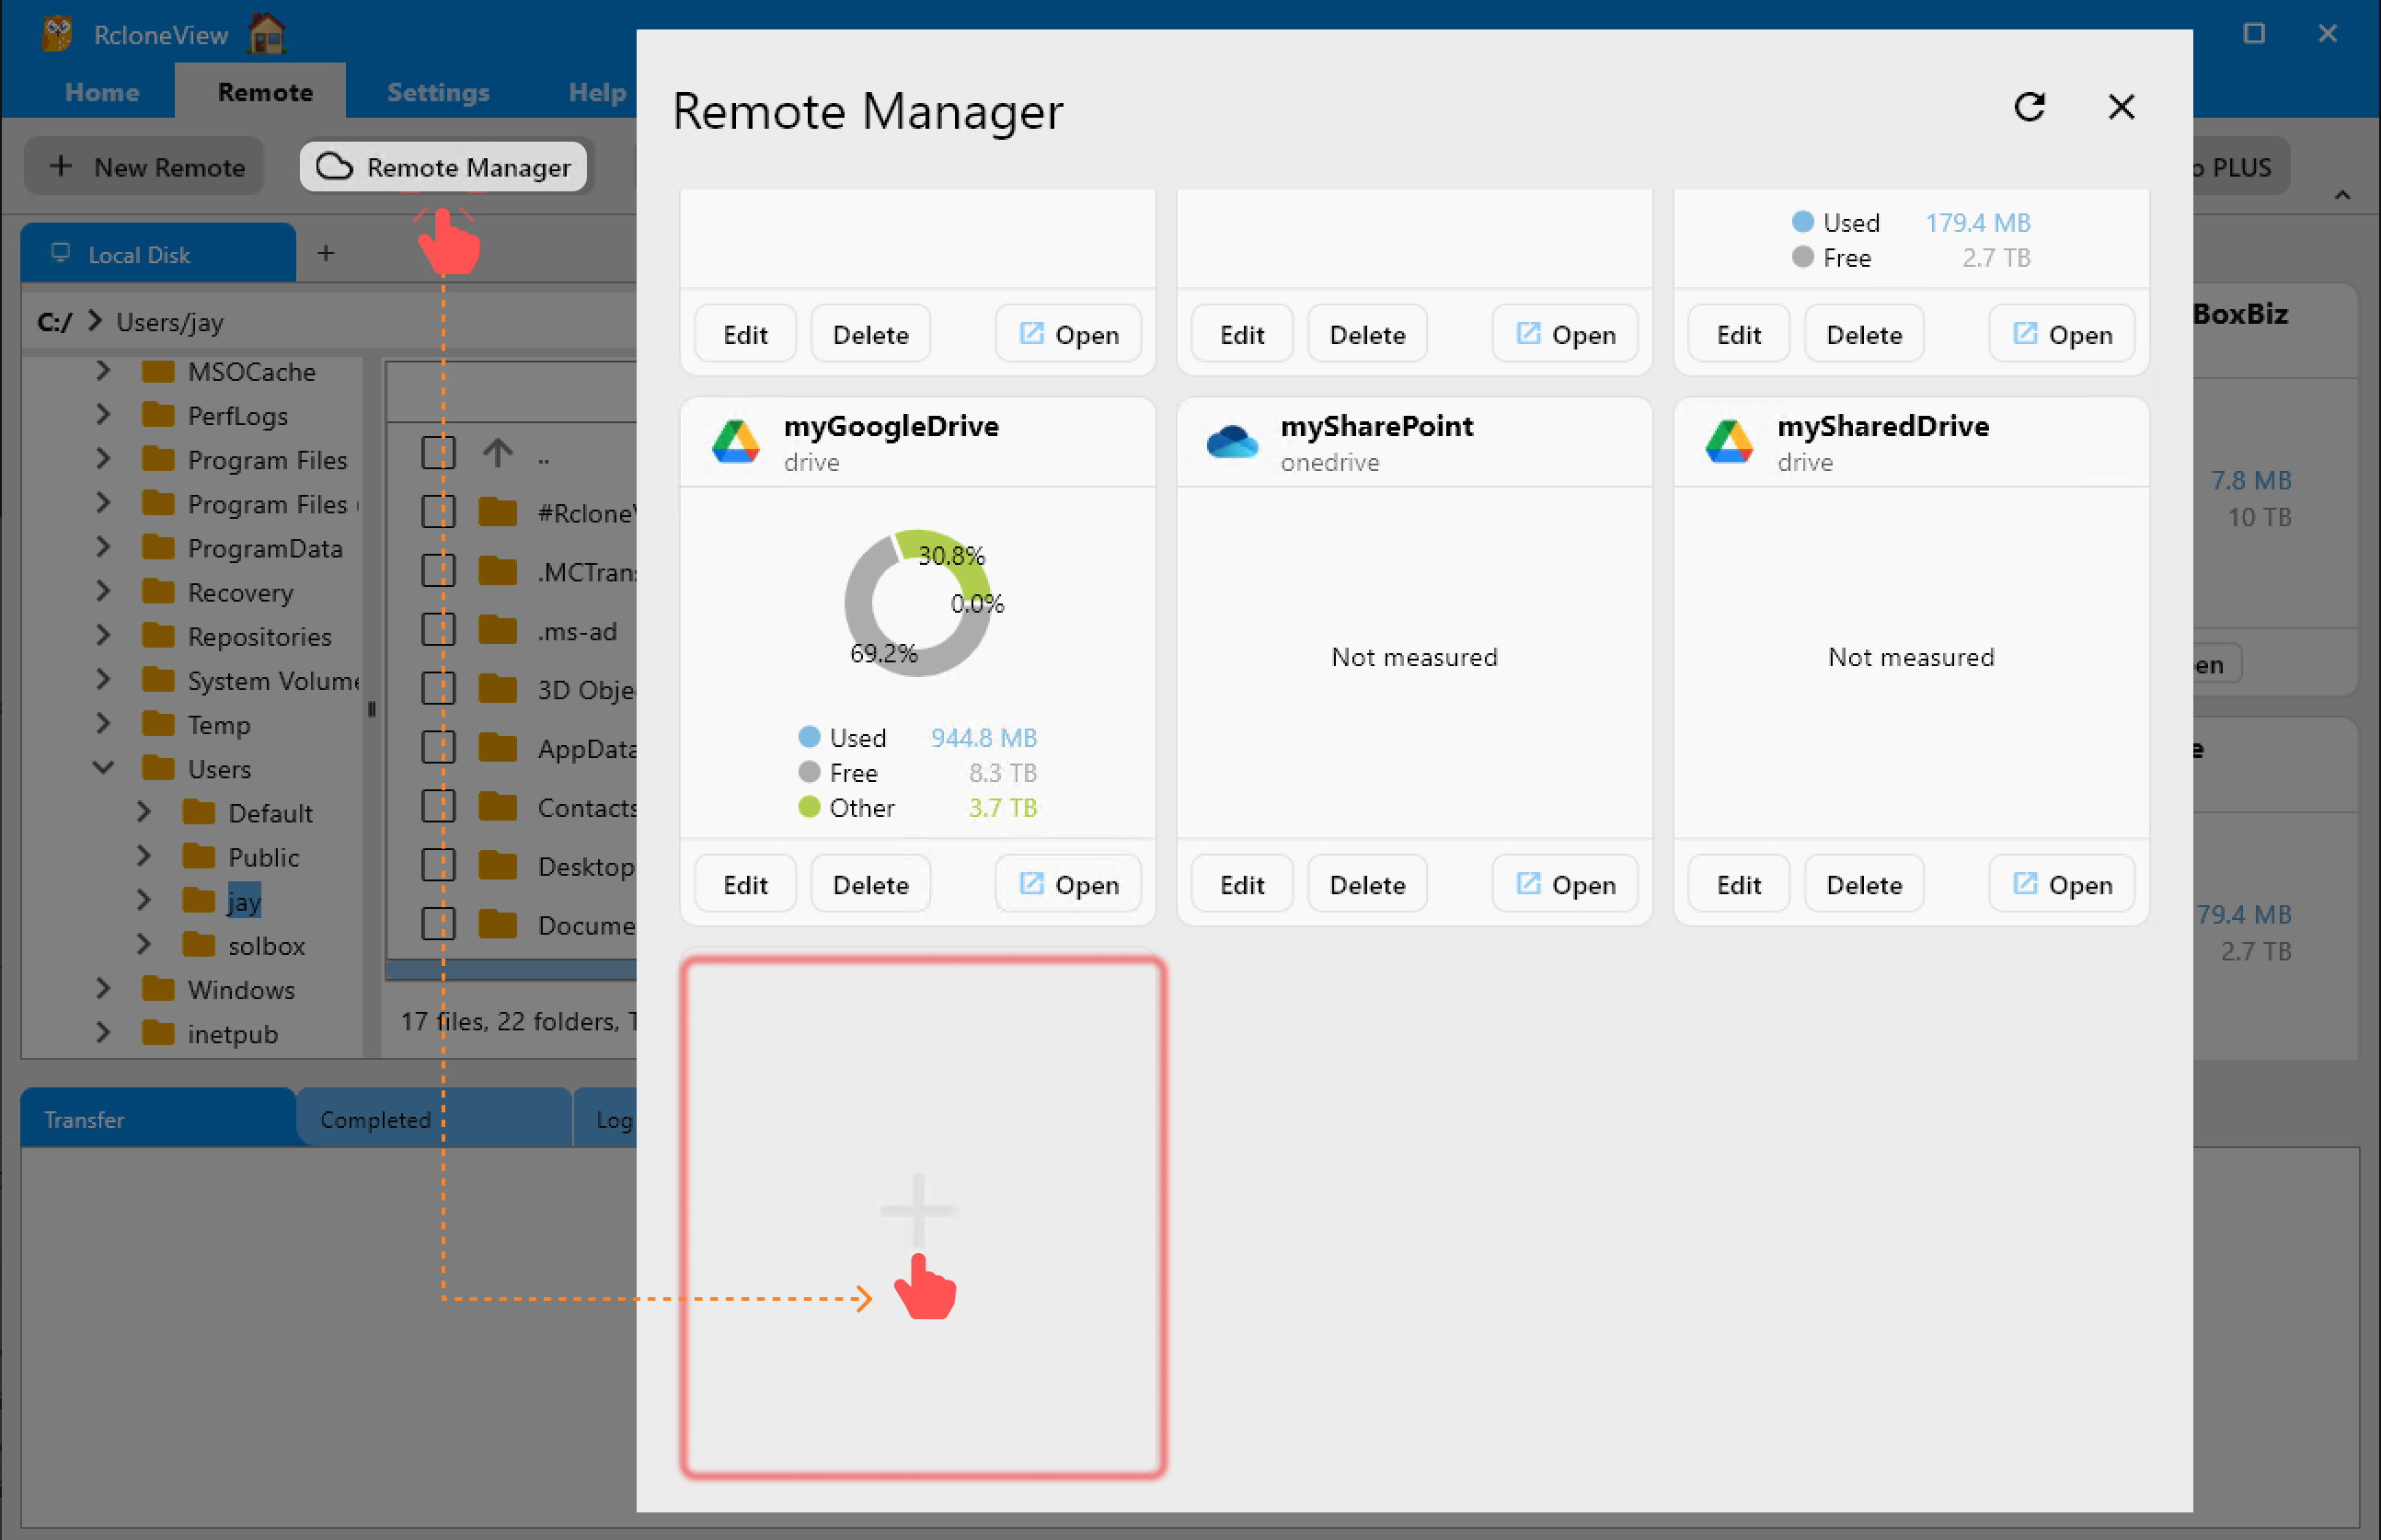Refresh the Remote Manager list
Viewport: 2381px width, 1540px height.
click(2030, 107)
